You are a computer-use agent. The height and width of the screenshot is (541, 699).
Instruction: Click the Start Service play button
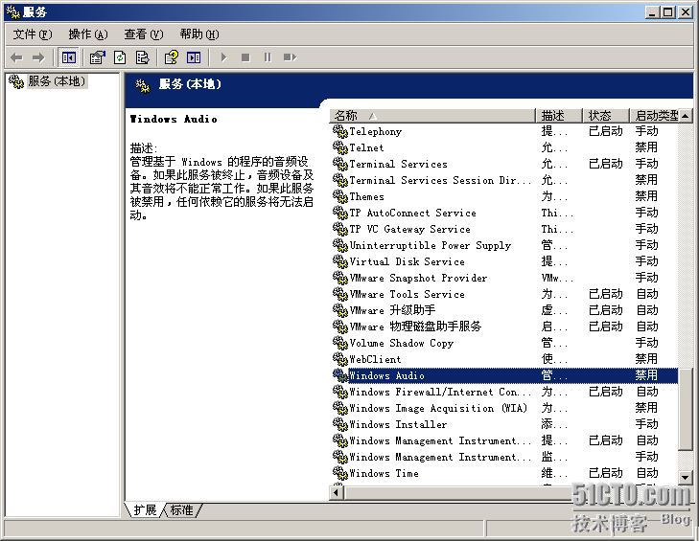click(x=223, y=57)
